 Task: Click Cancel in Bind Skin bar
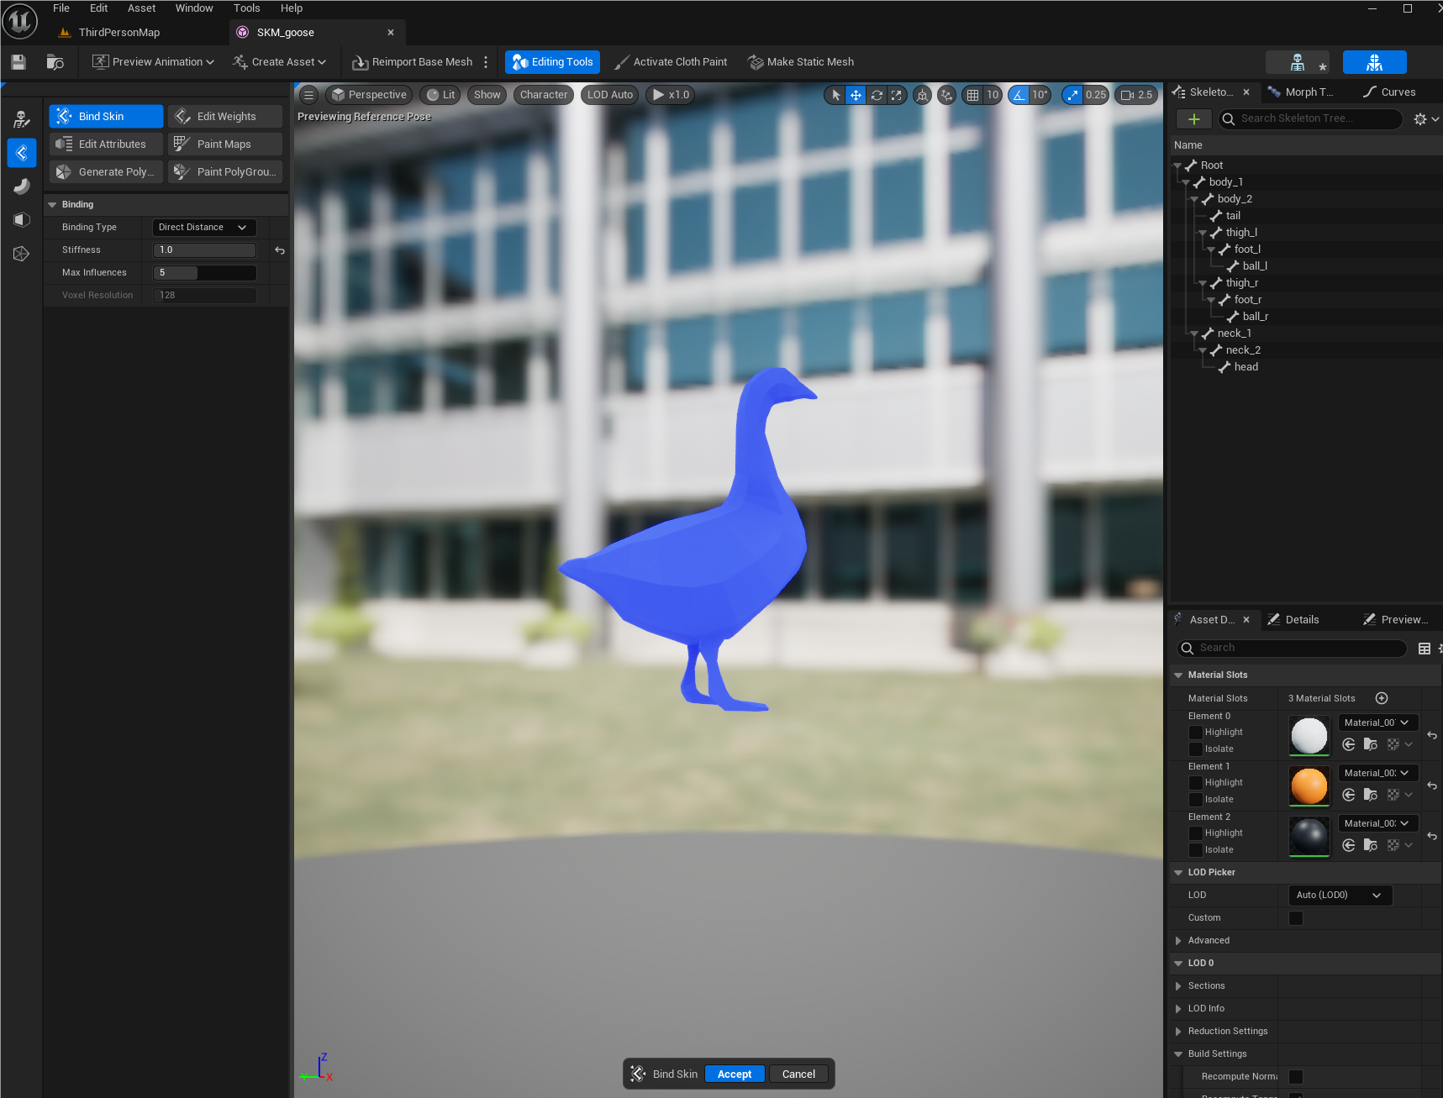[798, 1074]
